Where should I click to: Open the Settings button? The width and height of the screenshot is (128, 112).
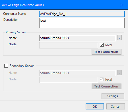coord(113,96)
